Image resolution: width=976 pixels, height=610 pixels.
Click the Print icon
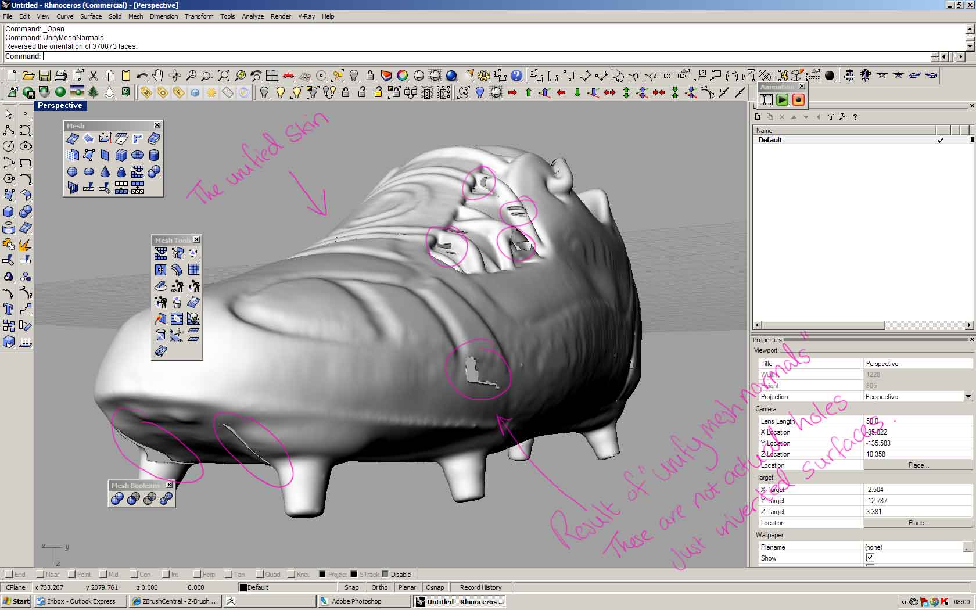tap(60, 76)
